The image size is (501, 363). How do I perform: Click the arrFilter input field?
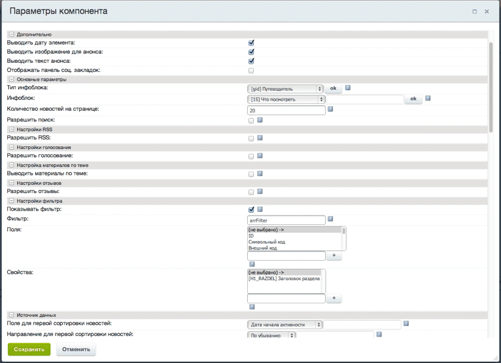tap(286, 220)
